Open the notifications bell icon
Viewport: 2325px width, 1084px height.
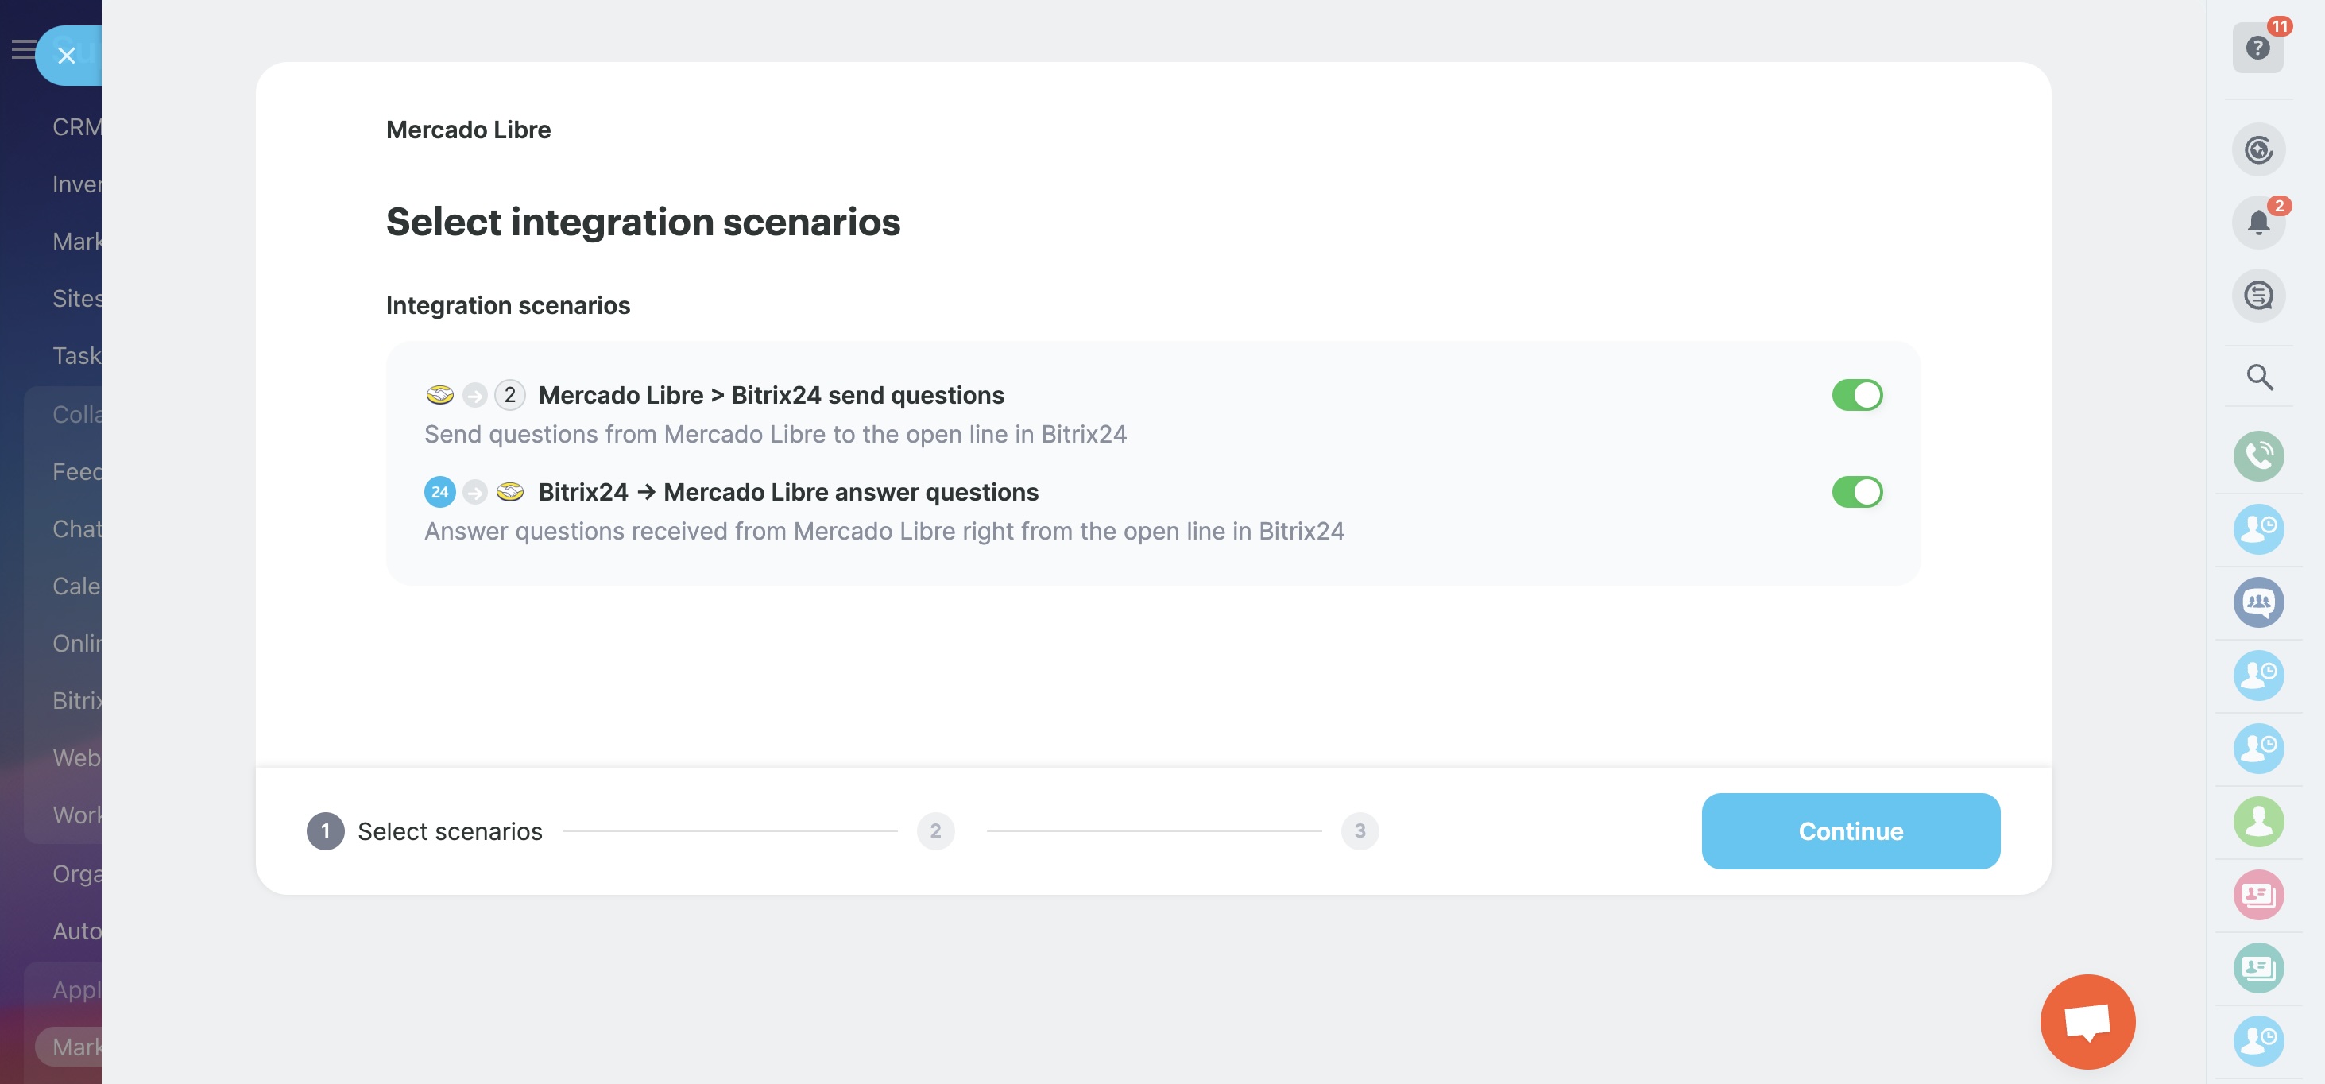[2258, 222]
